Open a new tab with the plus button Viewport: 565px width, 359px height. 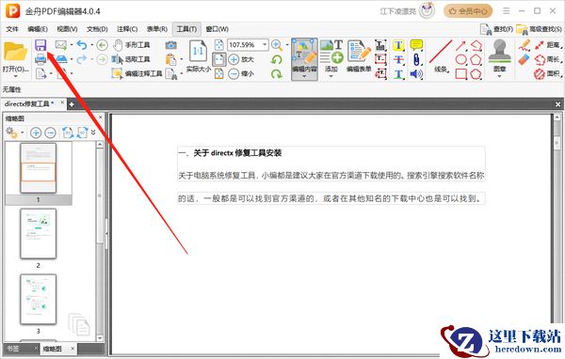point(72,104)
